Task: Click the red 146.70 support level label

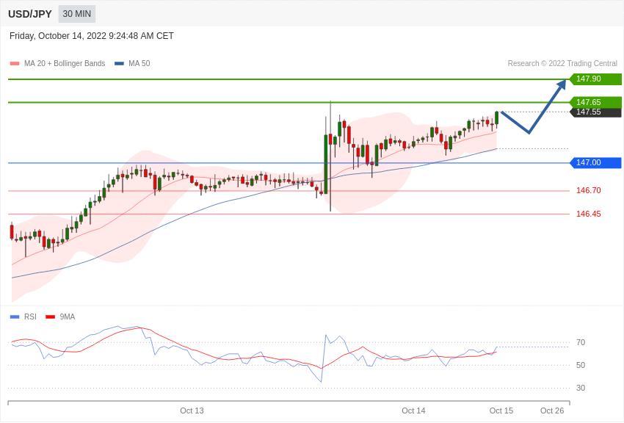Action: [x=588, y=191]
